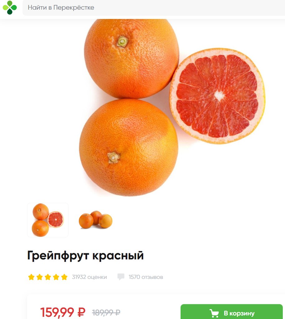Viewport: 285px width, 319px height.
Task: Click the shopping cart icon in green button
Action: 214,313
